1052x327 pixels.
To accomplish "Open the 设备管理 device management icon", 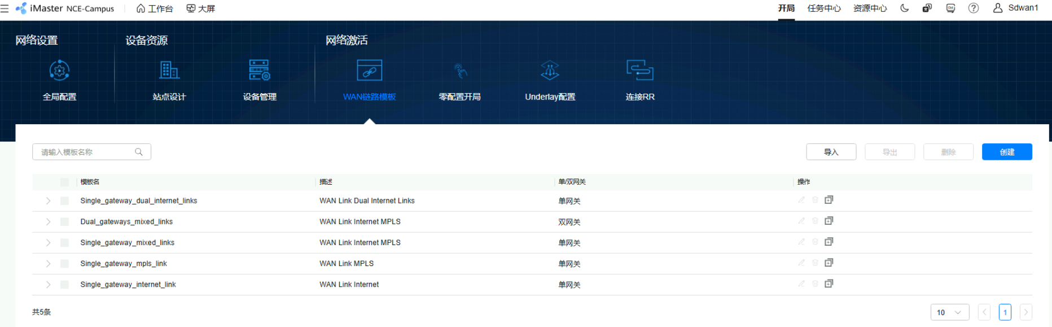I will point(260,71).
